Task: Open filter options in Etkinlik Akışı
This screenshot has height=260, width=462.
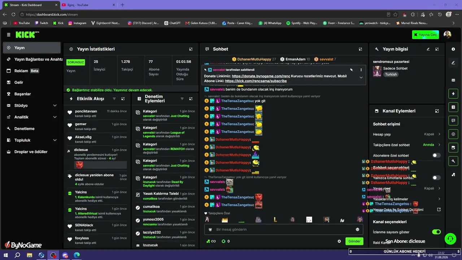Action: point(114,99)
